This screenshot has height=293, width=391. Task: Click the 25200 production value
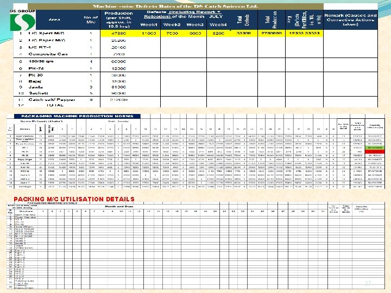(119, 40)
